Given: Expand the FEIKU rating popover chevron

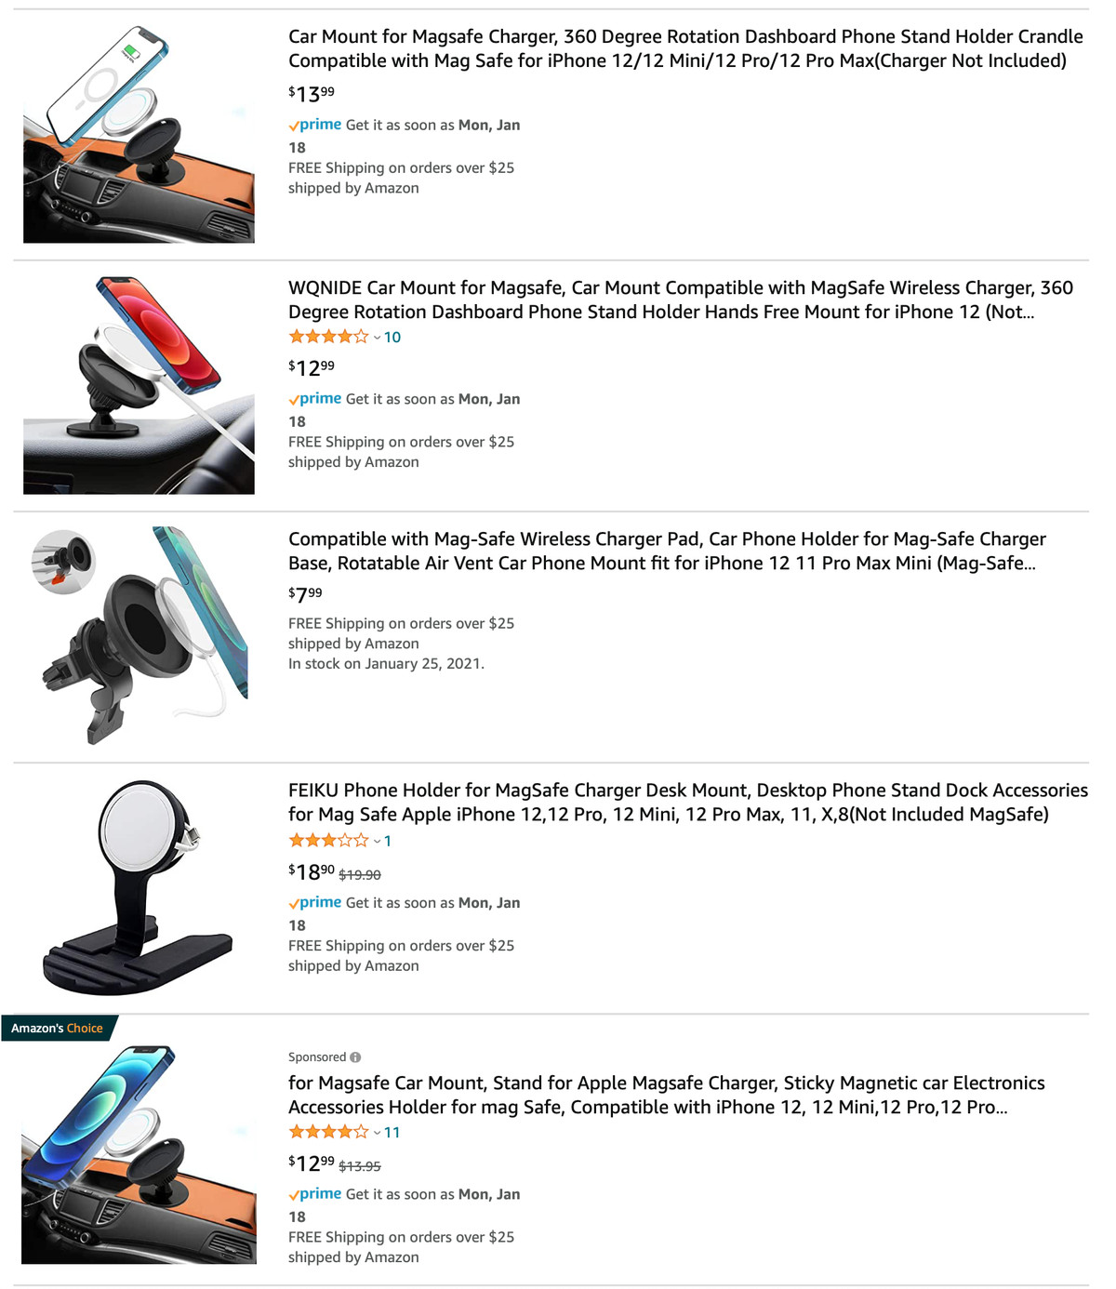Looking at the screenshot, I should tap(377, 842).
